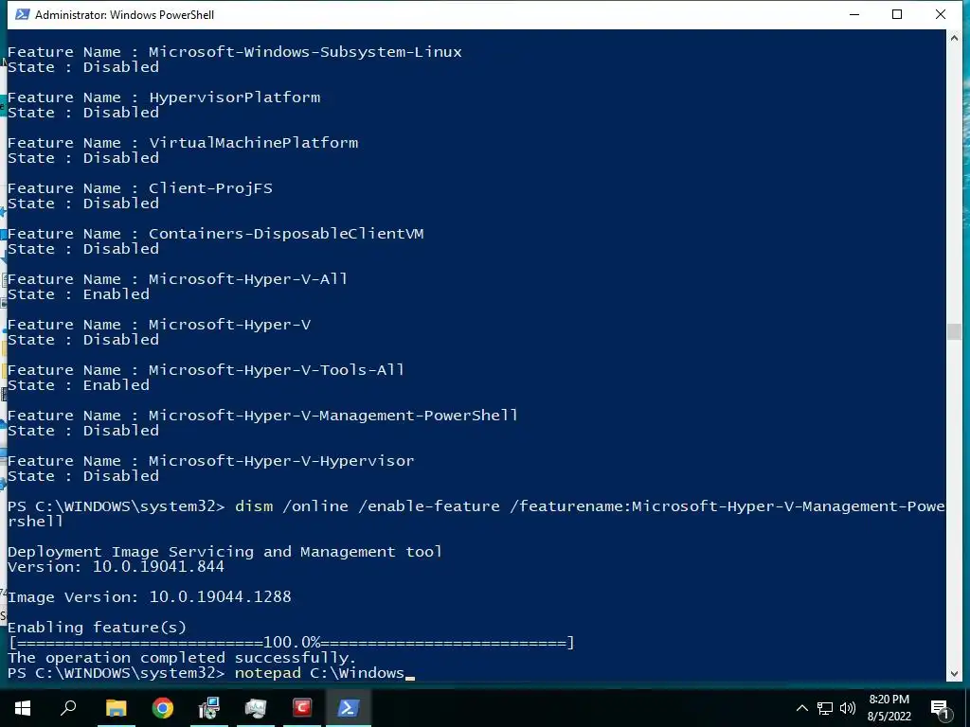Open the volume speaker tray icon
Viewport: 970px width, 727px height.
click(848, 708)
